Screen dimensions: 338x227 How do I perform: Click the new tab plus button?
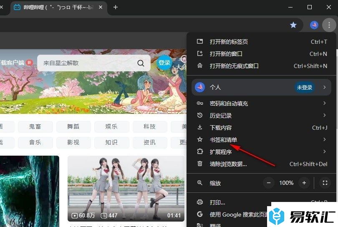[x=116, y=7]
